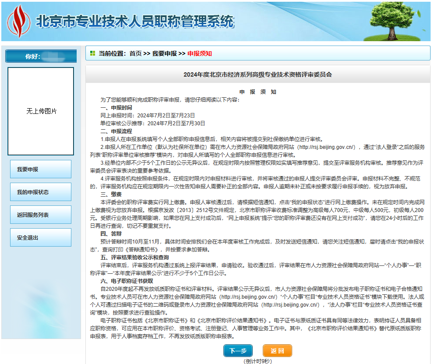Click the 我要申报 sidebar button
The width and height of the screenshot is (431, 364).
click(x=40, y=169)
